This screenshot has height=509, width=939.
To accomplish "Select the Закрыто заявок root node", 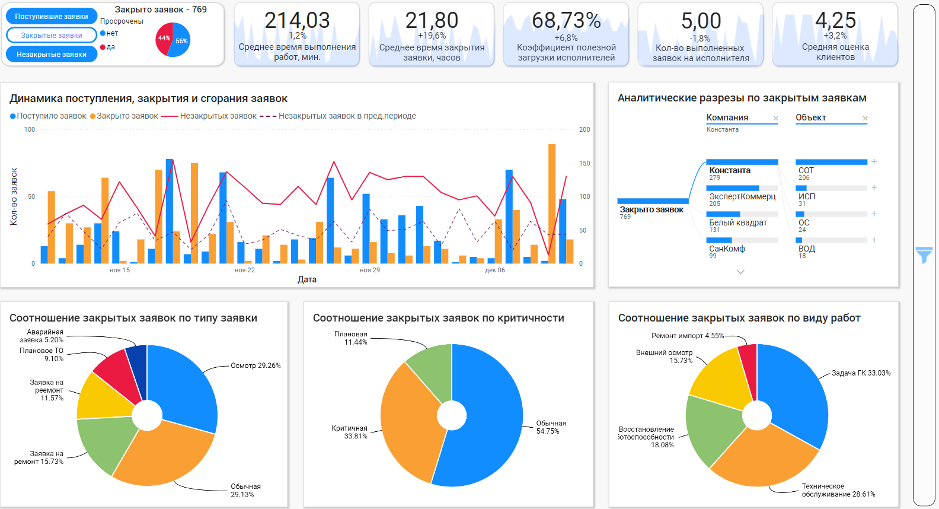I will coord(652,209).
